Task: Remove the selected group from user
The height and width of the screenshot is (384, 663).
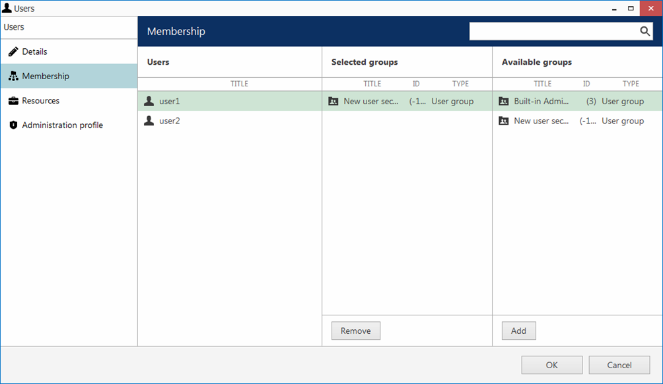Action: tap(355, 331)
